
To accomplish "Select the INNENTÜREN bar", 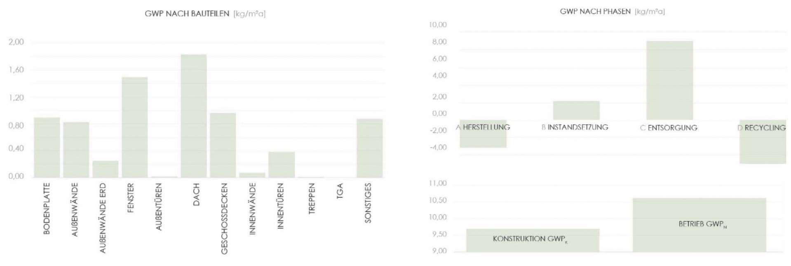I will tap(281, 164).
